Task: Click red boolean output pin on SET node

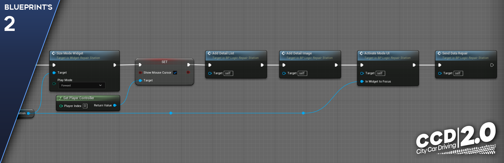Action: point(188,72)
